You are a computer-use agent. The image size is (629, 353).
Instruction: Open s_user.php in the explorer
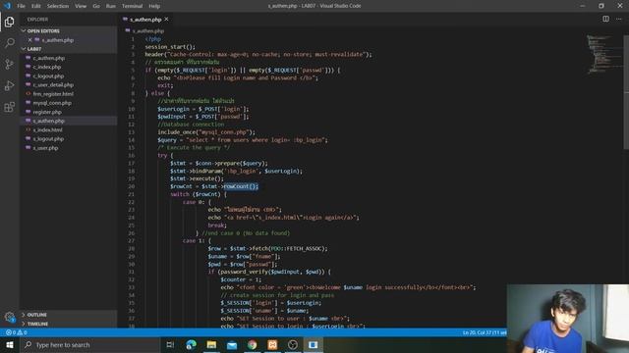(45, 148)
